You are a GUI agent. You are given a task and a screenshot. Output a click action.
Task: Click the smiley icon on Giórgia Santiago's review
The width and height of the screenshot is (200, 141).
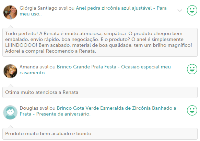tap(192, 10)
